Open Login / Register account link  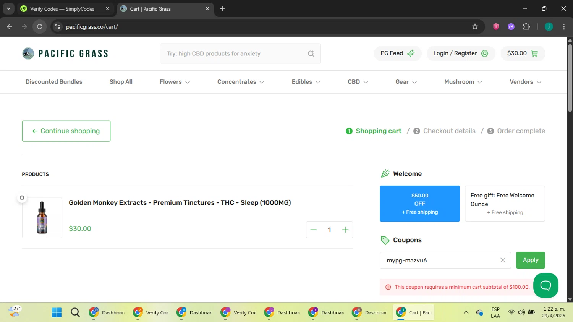click(461, 53)
